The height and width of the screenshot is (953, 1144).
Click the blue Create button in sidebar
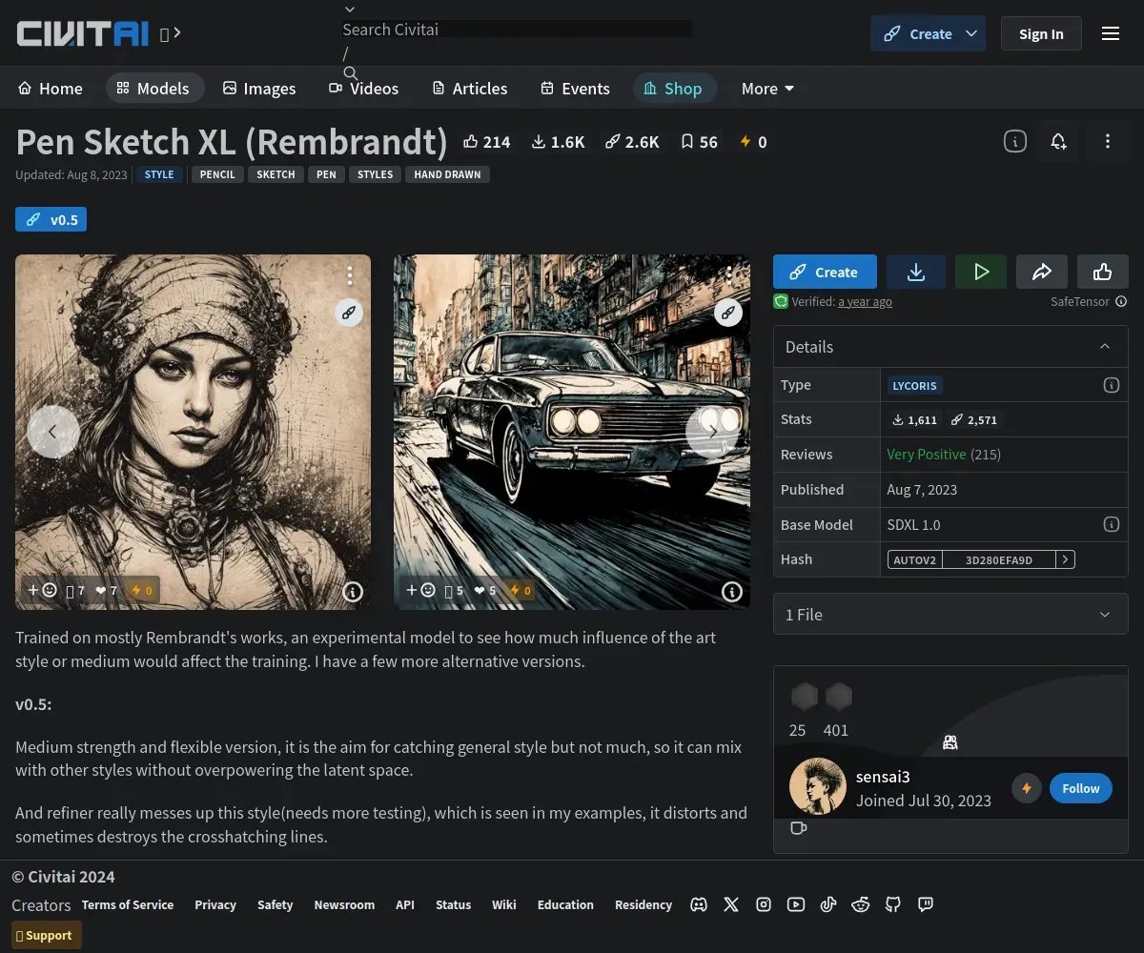[825, 272]
